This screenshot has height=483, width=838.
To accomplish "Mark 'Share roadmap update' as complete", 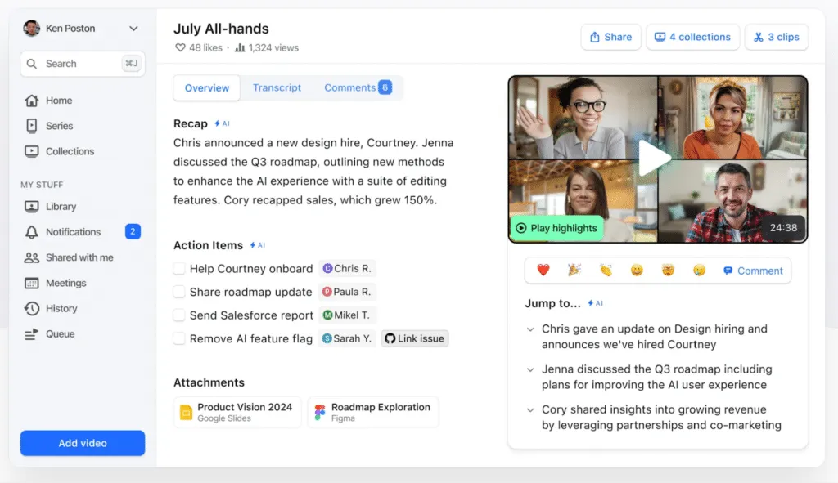I will click(177, 292).
